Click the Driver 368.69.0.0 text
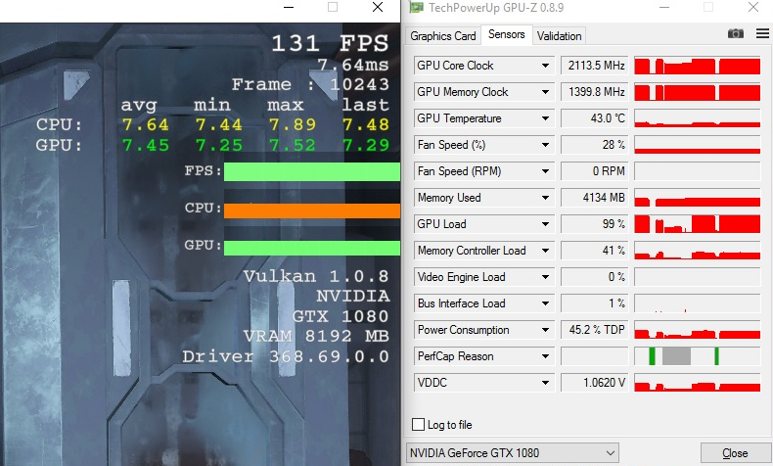Image resolution: width=773 pixels, height=466 pixels. pyautogui.click(x=286, y=356)
